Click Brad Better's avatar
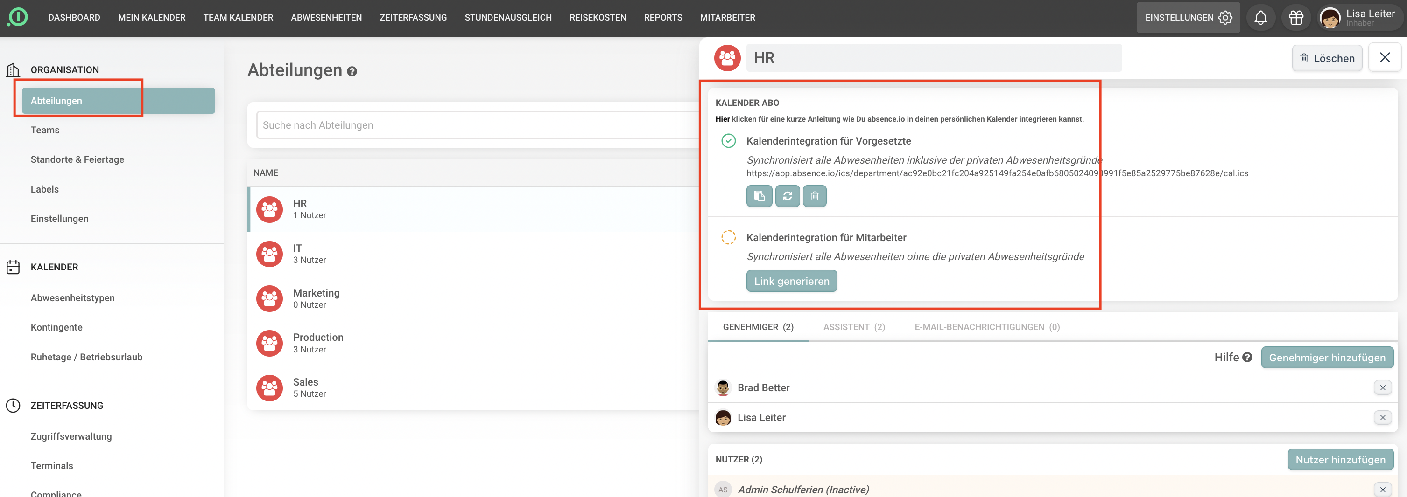The image size is (1407, 497). coord(723,388)
